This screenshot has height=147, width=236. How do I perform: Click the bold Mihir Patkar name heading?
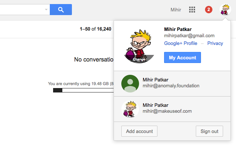click(x=178, y=29)
